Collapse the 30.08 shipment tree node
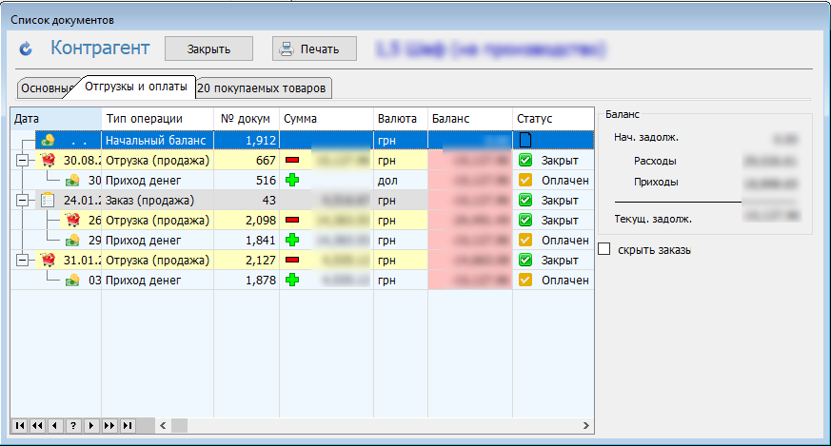The image size is (831, 446). coord(22,160)
